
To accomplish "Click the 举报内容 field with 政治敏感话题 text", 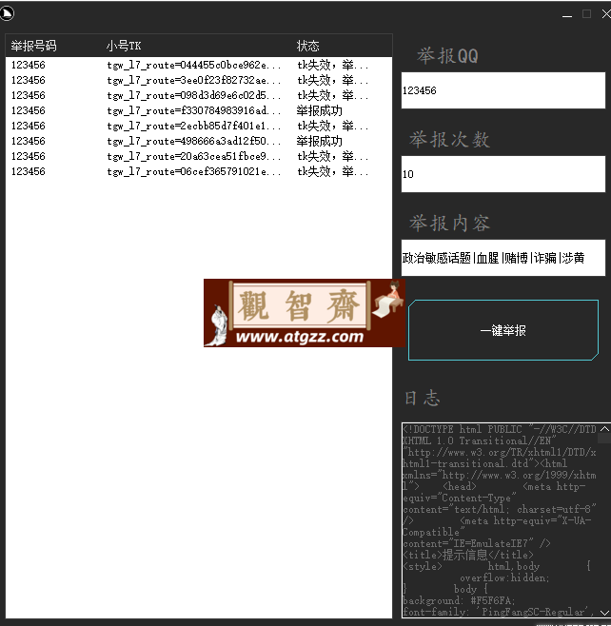I will coord(503,258).
